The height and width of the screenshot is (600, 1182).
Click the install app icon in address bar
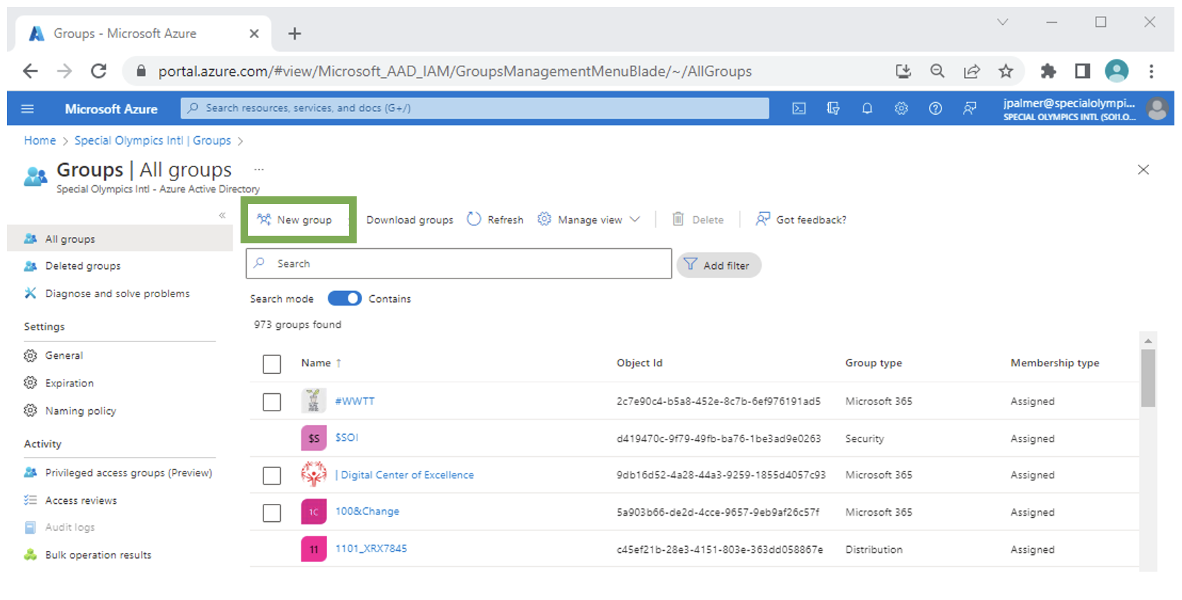pos(903,71)
